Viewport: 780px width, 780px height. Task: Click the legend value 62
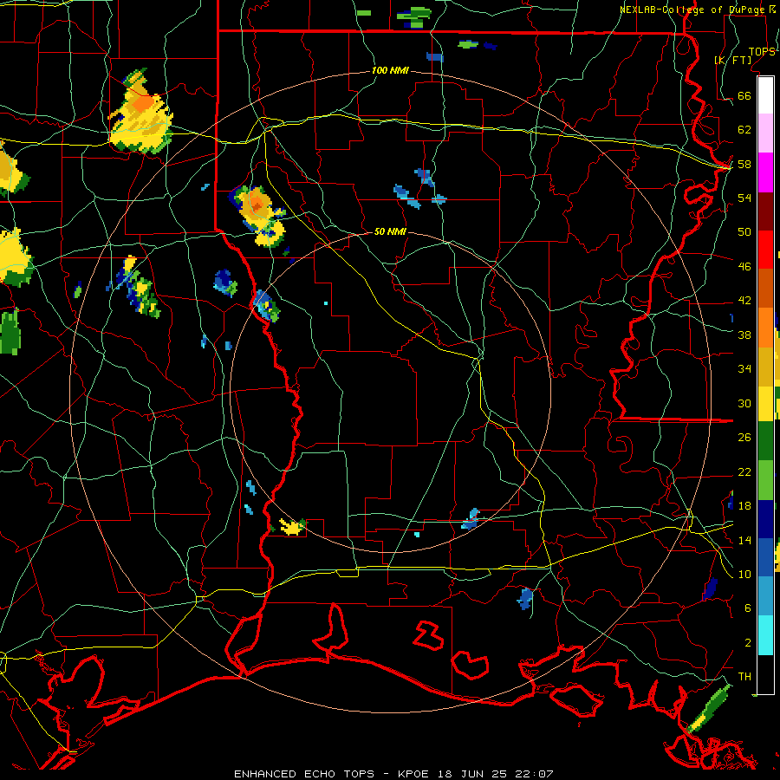(744, 129)
